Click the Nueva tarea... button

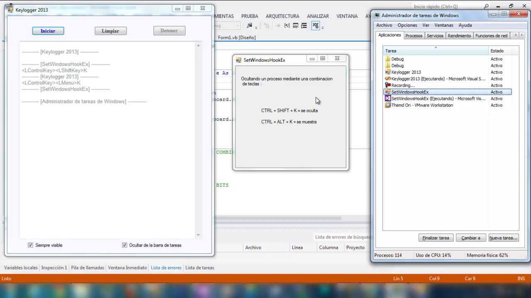(503, 238)
